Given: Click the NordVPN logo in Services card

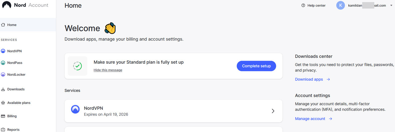Looking at the screenshot, I should pos(75,109).
